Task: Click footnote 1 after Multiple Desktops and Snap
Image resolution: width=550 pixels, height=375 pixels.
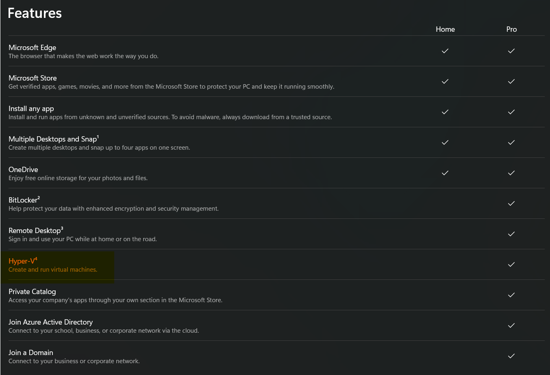Action: pos(98,137)
